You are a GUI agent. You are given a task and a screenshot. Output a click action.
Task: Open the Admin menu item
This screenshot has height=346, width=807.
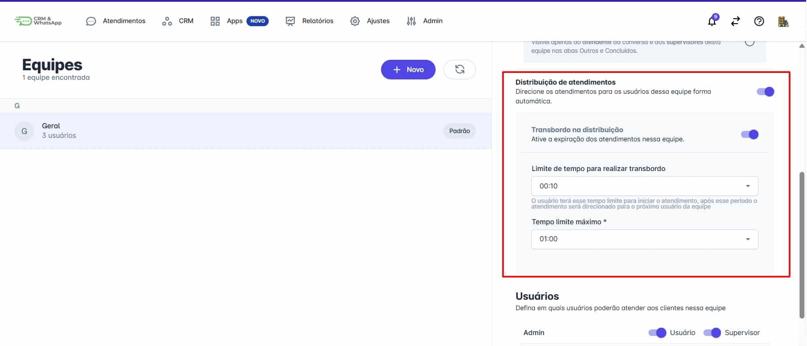tap(425, 21)
